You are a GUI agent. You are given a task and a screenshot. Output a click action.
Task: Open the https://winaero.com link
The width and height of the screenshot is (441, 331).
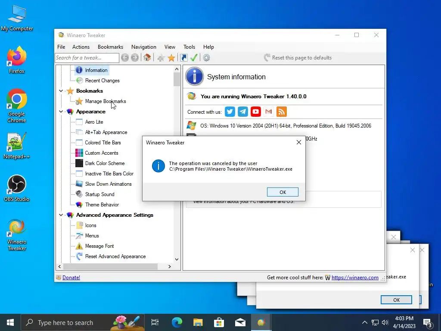[x=355, y=278]
